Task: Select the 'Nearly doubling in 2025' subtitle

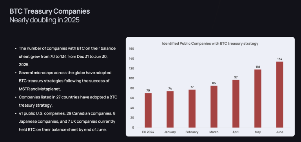Action: click(44, 20)
